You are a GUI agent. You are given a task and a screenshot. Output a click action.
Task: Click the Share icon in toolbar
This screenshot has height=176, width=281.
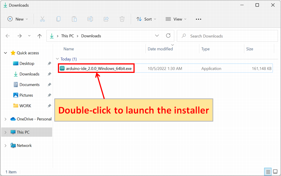pyautogui.click(x=106, y=19)
